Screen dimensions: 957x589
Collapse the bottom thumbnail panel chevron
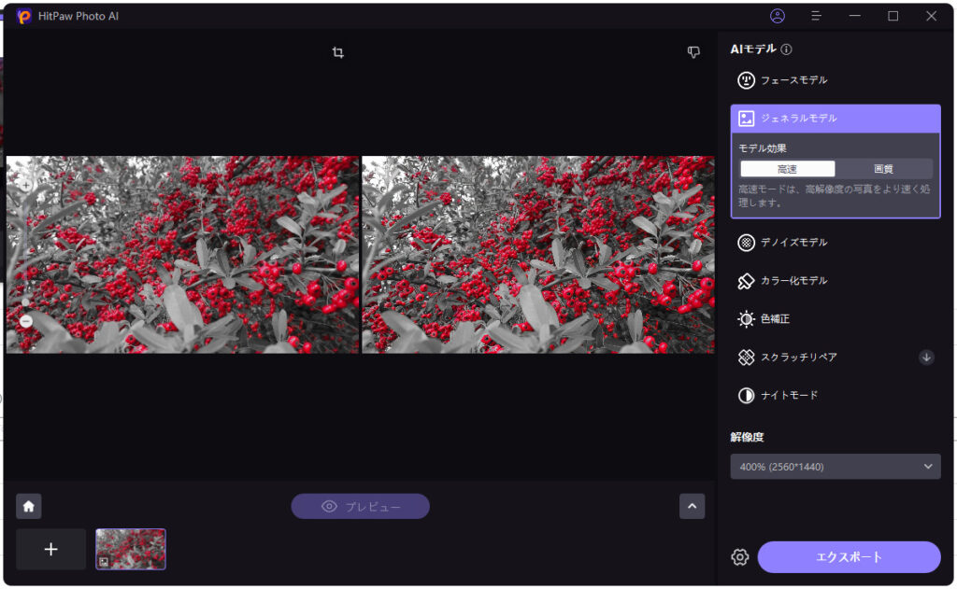692,506
